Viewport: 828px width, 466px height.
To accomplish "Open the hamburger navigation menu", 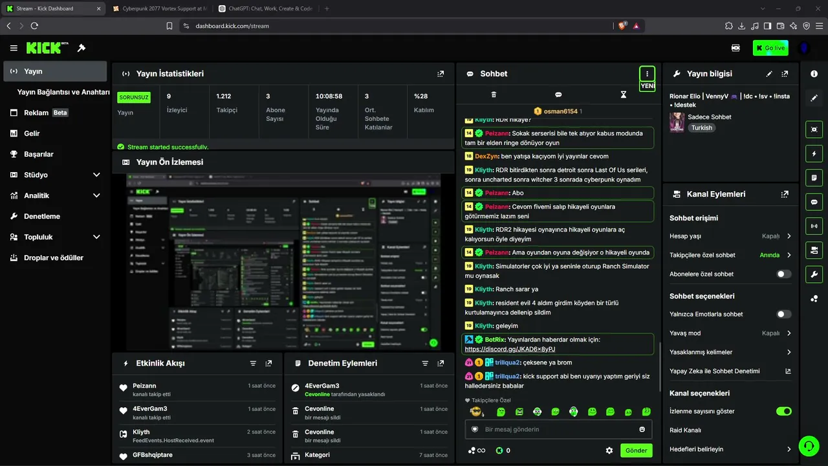I will click(14, 48).
